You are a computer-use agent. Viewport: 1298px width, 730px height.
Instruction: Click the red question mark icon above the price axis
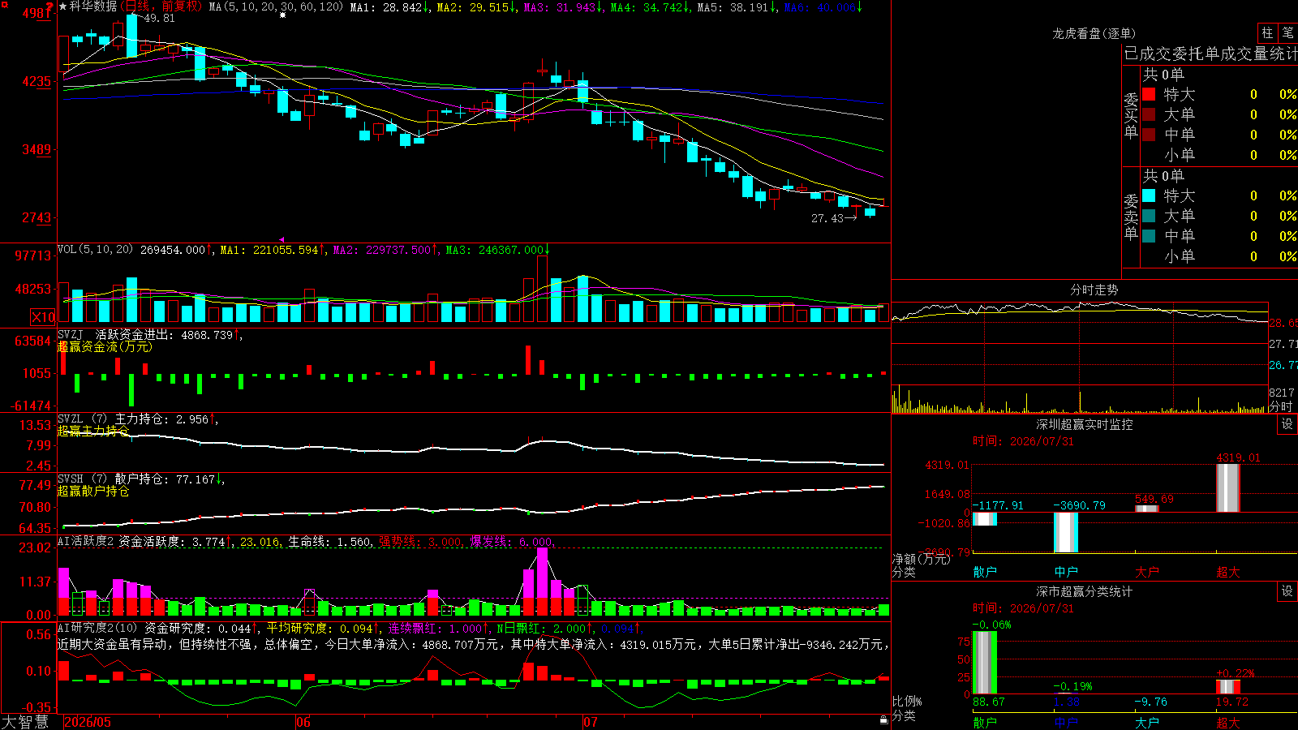pos(50,7)
